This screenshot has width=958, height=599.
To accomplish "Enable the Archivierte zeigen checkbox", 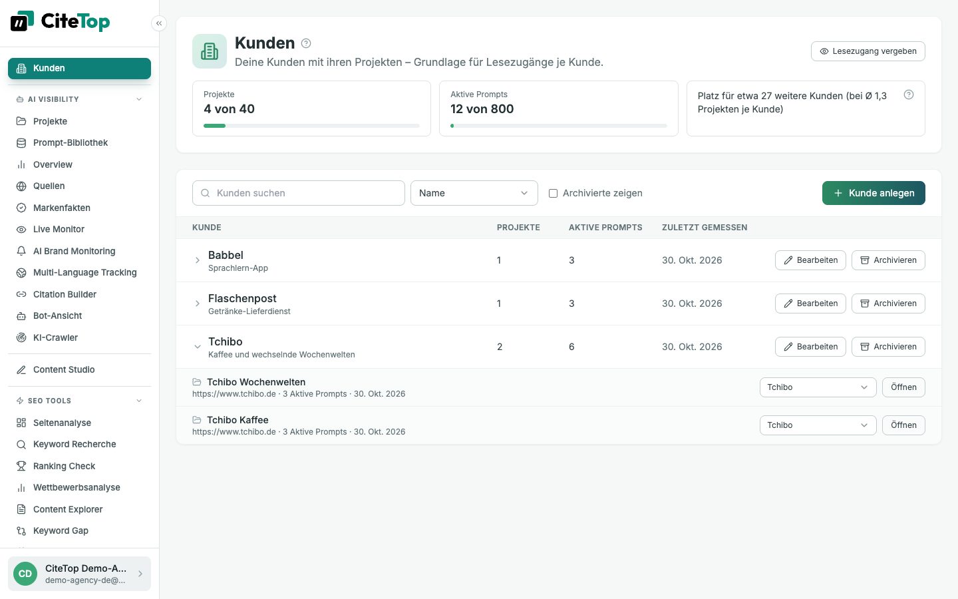I will click(553, 193).
